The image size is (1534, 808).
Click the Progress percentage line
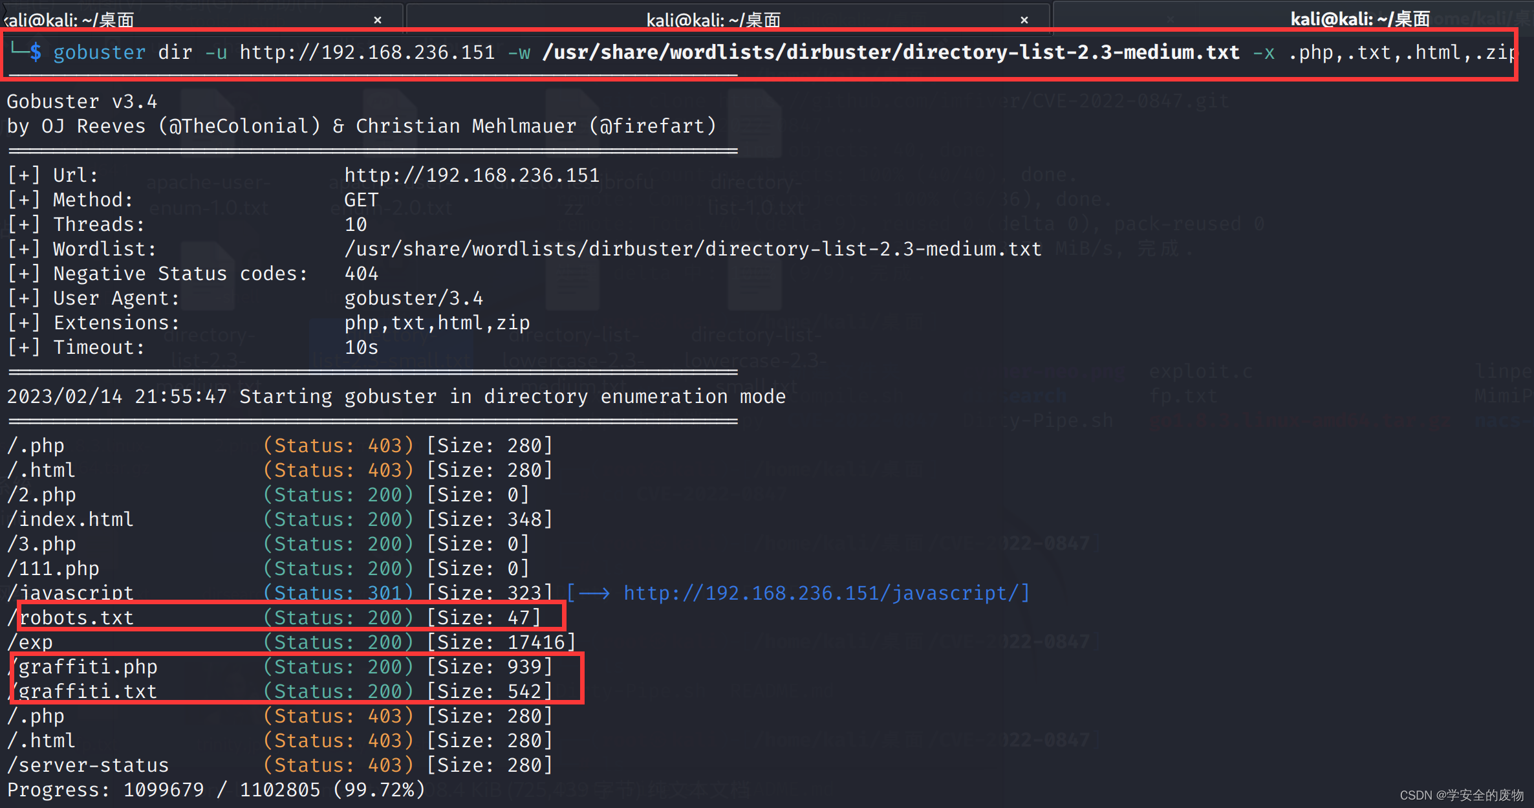click(216, 789)
